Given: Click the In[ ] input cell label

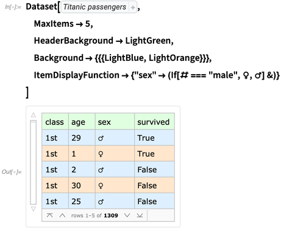Looking at the screenshot, I should coord(13,7).
